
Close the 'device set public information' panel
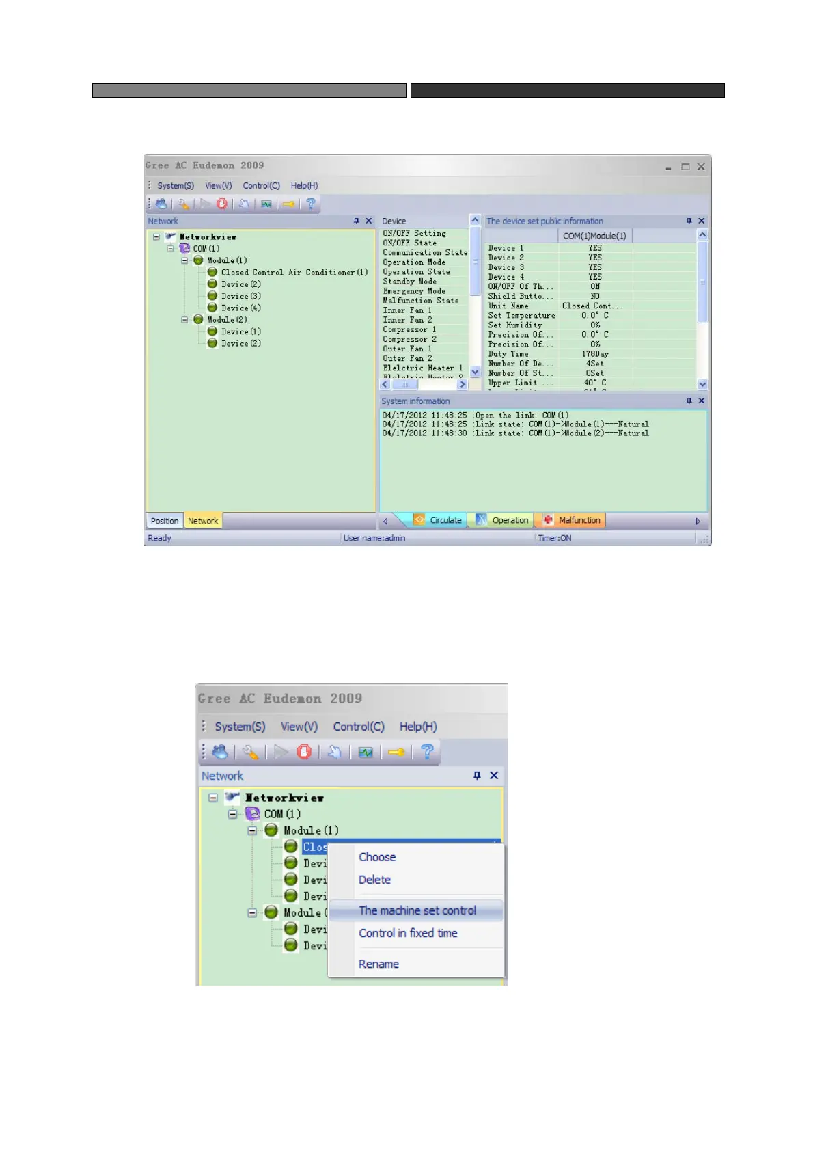pos(702,221)
